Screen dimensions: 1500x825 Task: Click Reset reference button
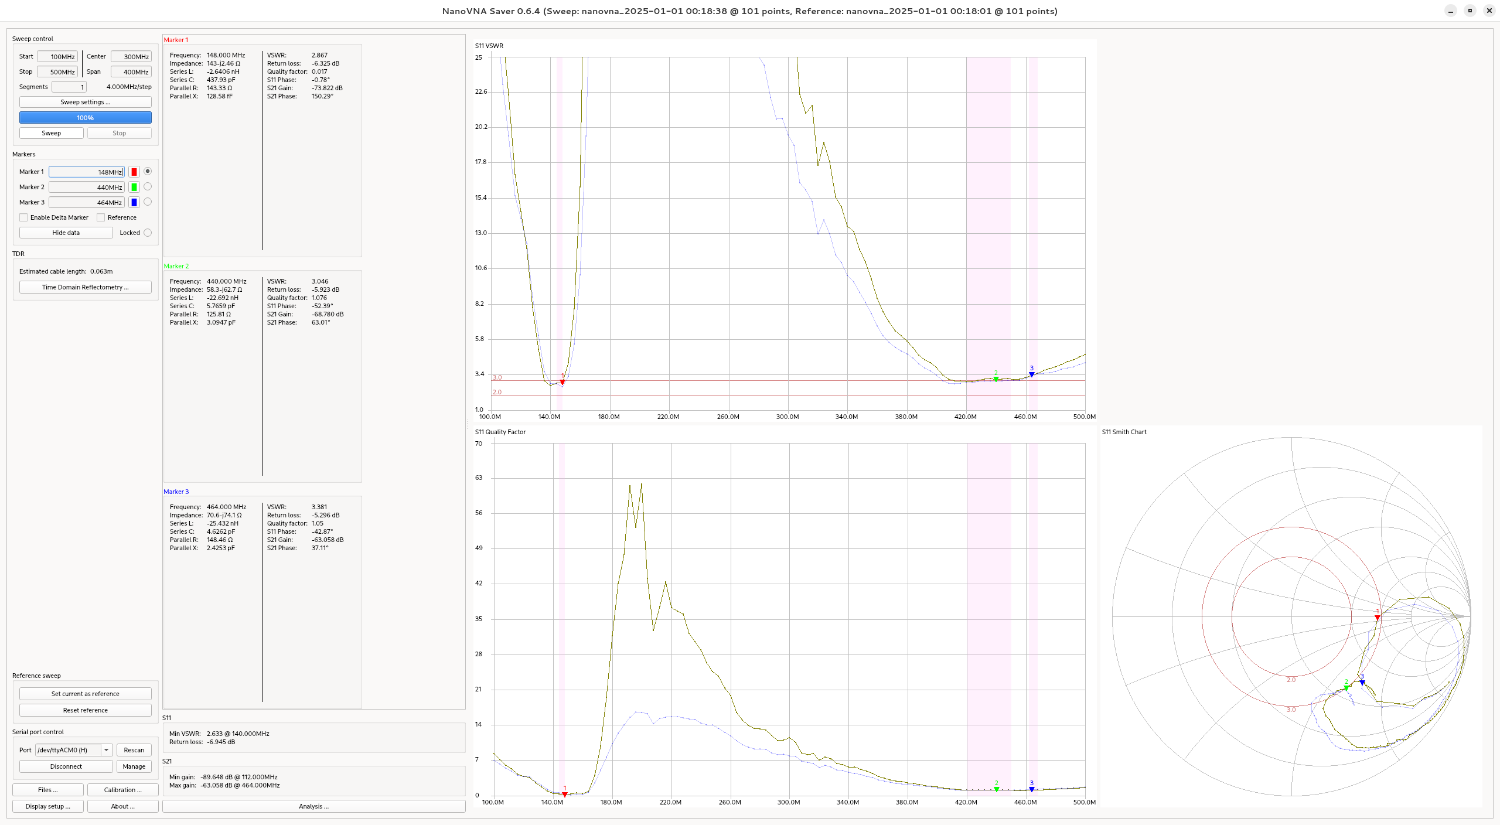tap(86, 710)
